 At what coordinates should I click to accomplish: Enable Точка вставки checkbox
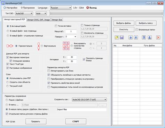point(56,26)
